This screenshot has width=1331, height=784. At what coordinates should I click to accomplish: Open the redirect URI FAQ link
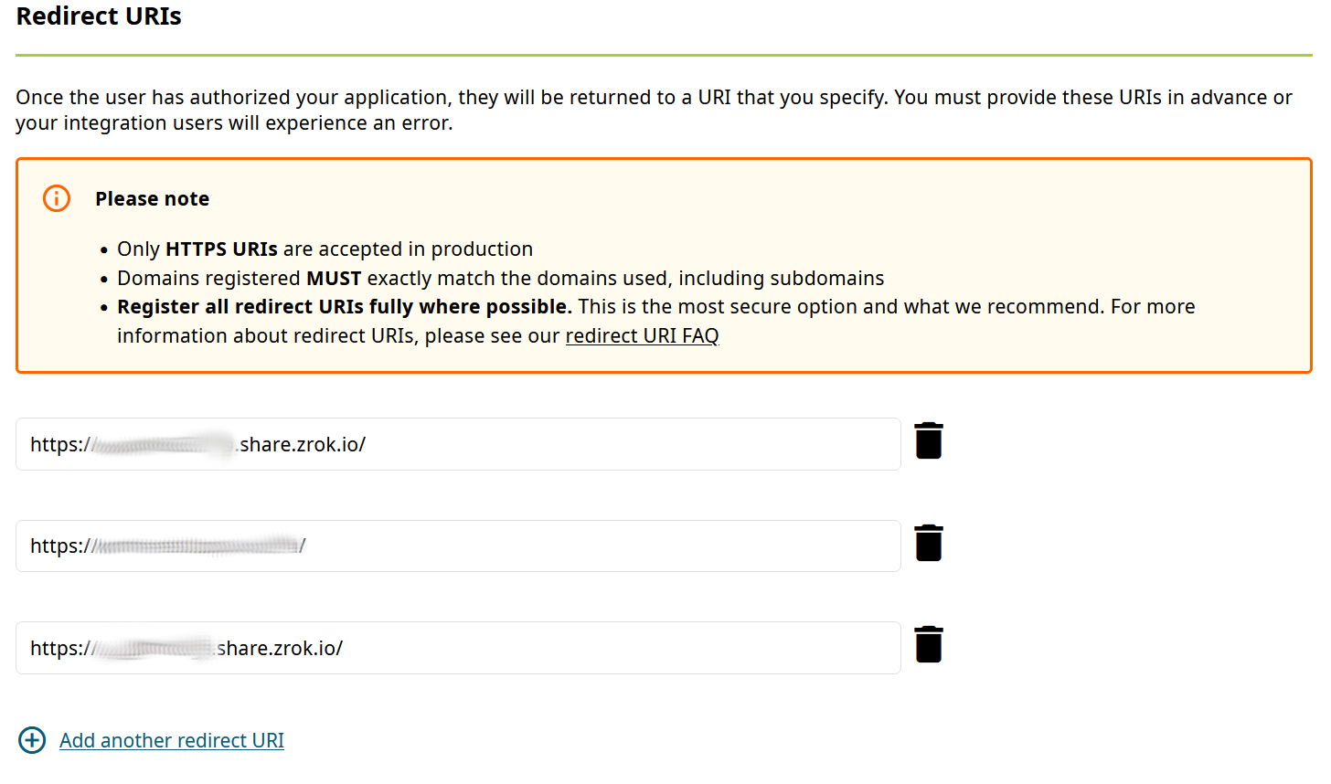(642, 335)
